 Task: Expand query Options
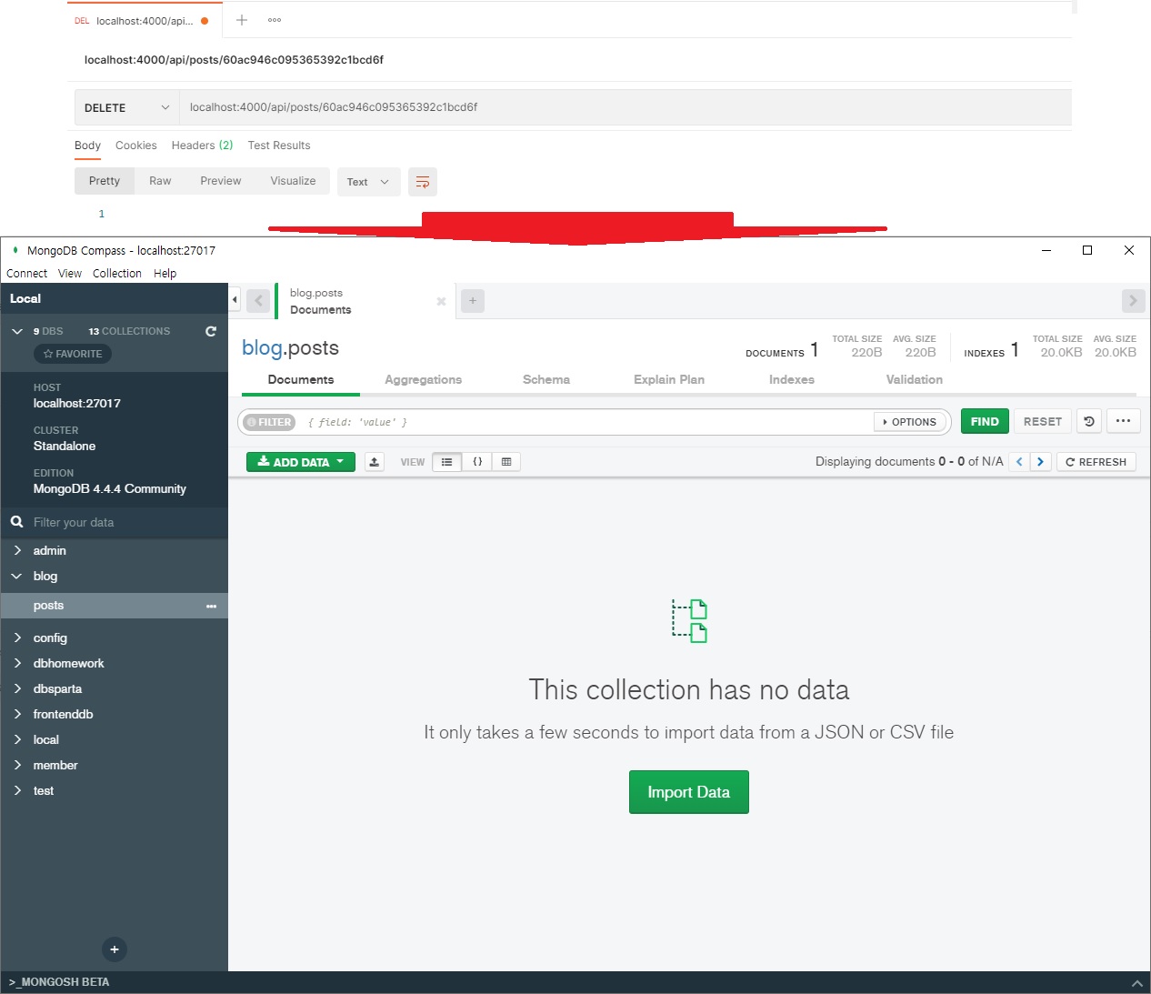click(910, 422)
